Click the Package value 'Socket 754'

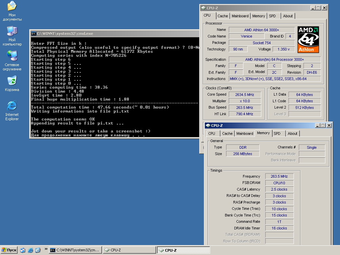click(x=262, y=43)
